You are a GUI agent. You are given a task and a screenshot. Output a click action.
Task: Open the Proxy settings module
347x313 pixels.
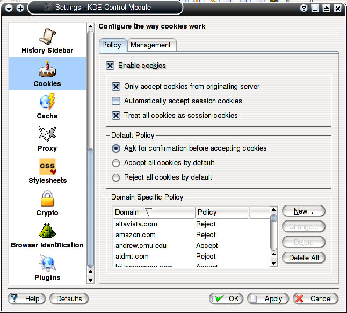click(47, 138)
